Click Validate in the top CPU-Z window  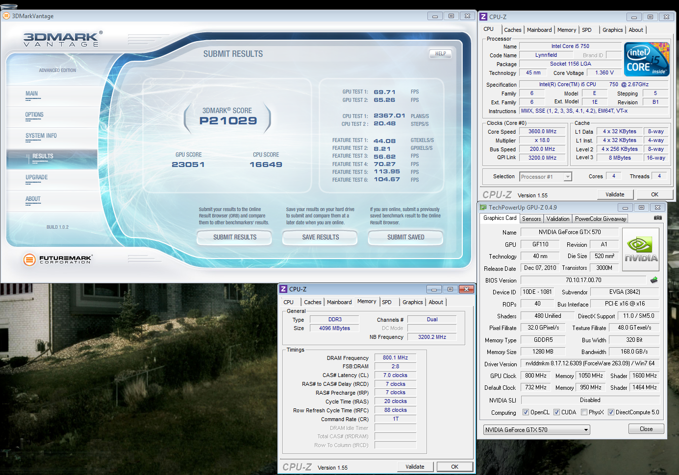tap(615, 194)
